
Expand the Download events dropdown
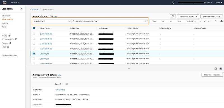(188, 16)
